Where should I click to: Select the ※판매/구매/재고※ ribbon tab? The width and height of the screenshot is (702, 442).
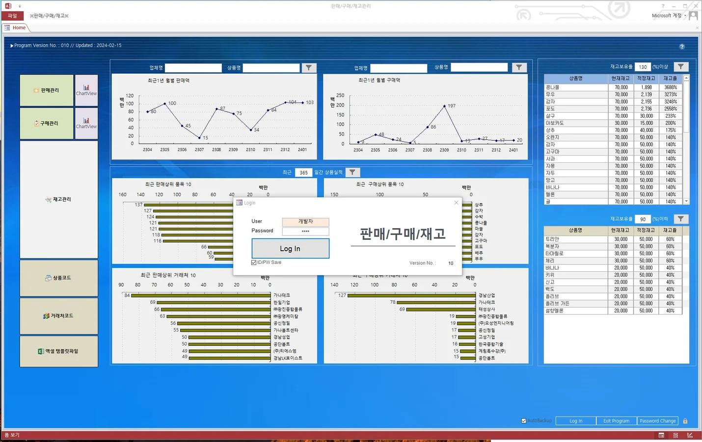pos(49,16)
